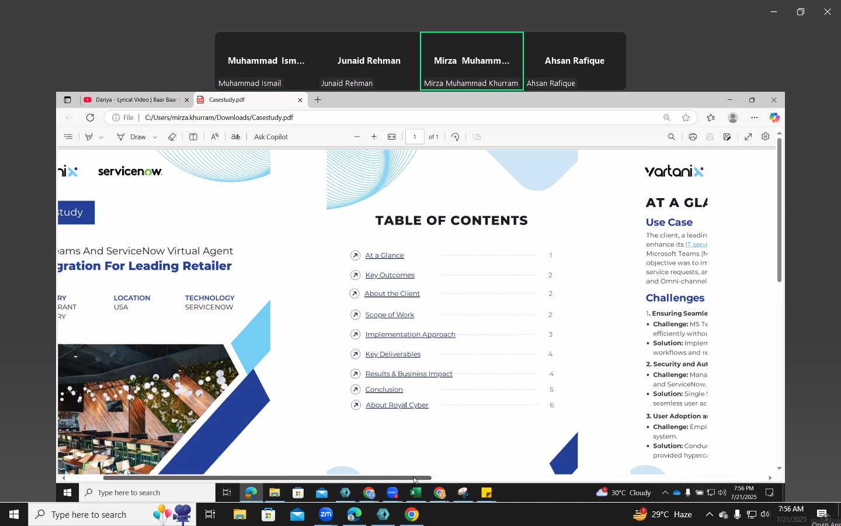Close the Dariya Lyrical Video tab

tap(187, 100)
